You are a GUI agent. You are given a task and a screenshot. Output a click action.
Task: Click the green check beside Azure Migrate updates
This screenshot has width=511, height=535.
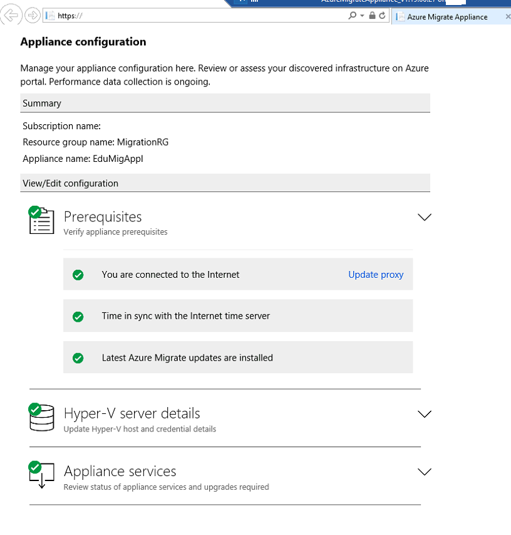[78, 358]
